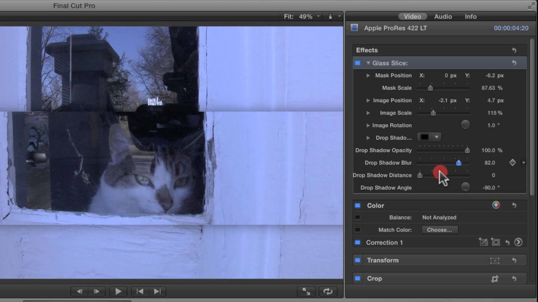538x302 pixels.
Task: Click the Drop Shadow Distance slider
Action: pos(443,175)
